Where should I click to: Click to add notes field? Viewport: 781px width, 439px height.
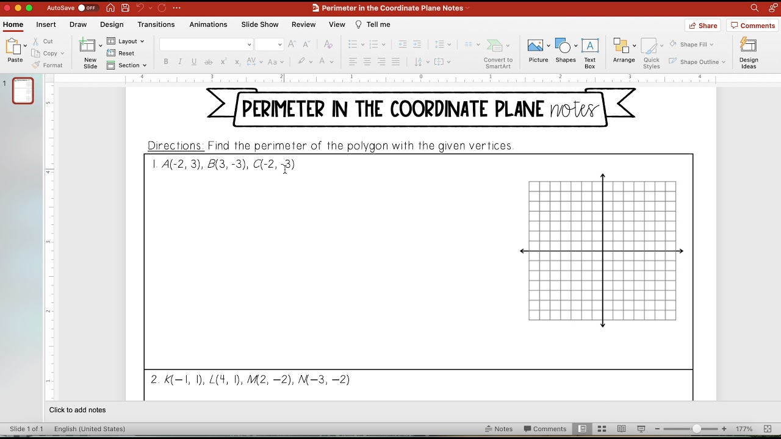click(x=77, y=410)
